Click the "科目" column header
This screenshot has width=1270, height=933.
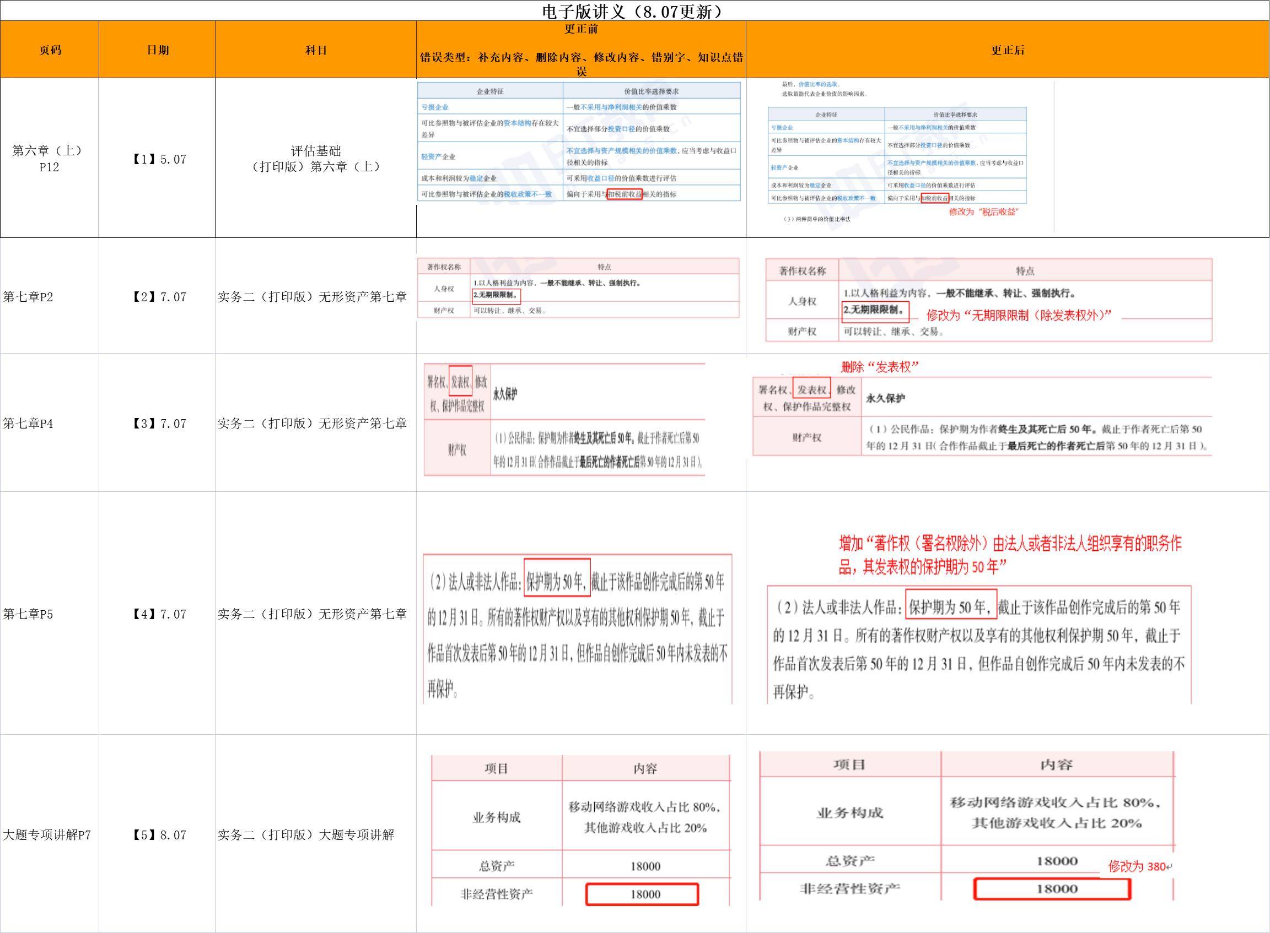(316, 50)
